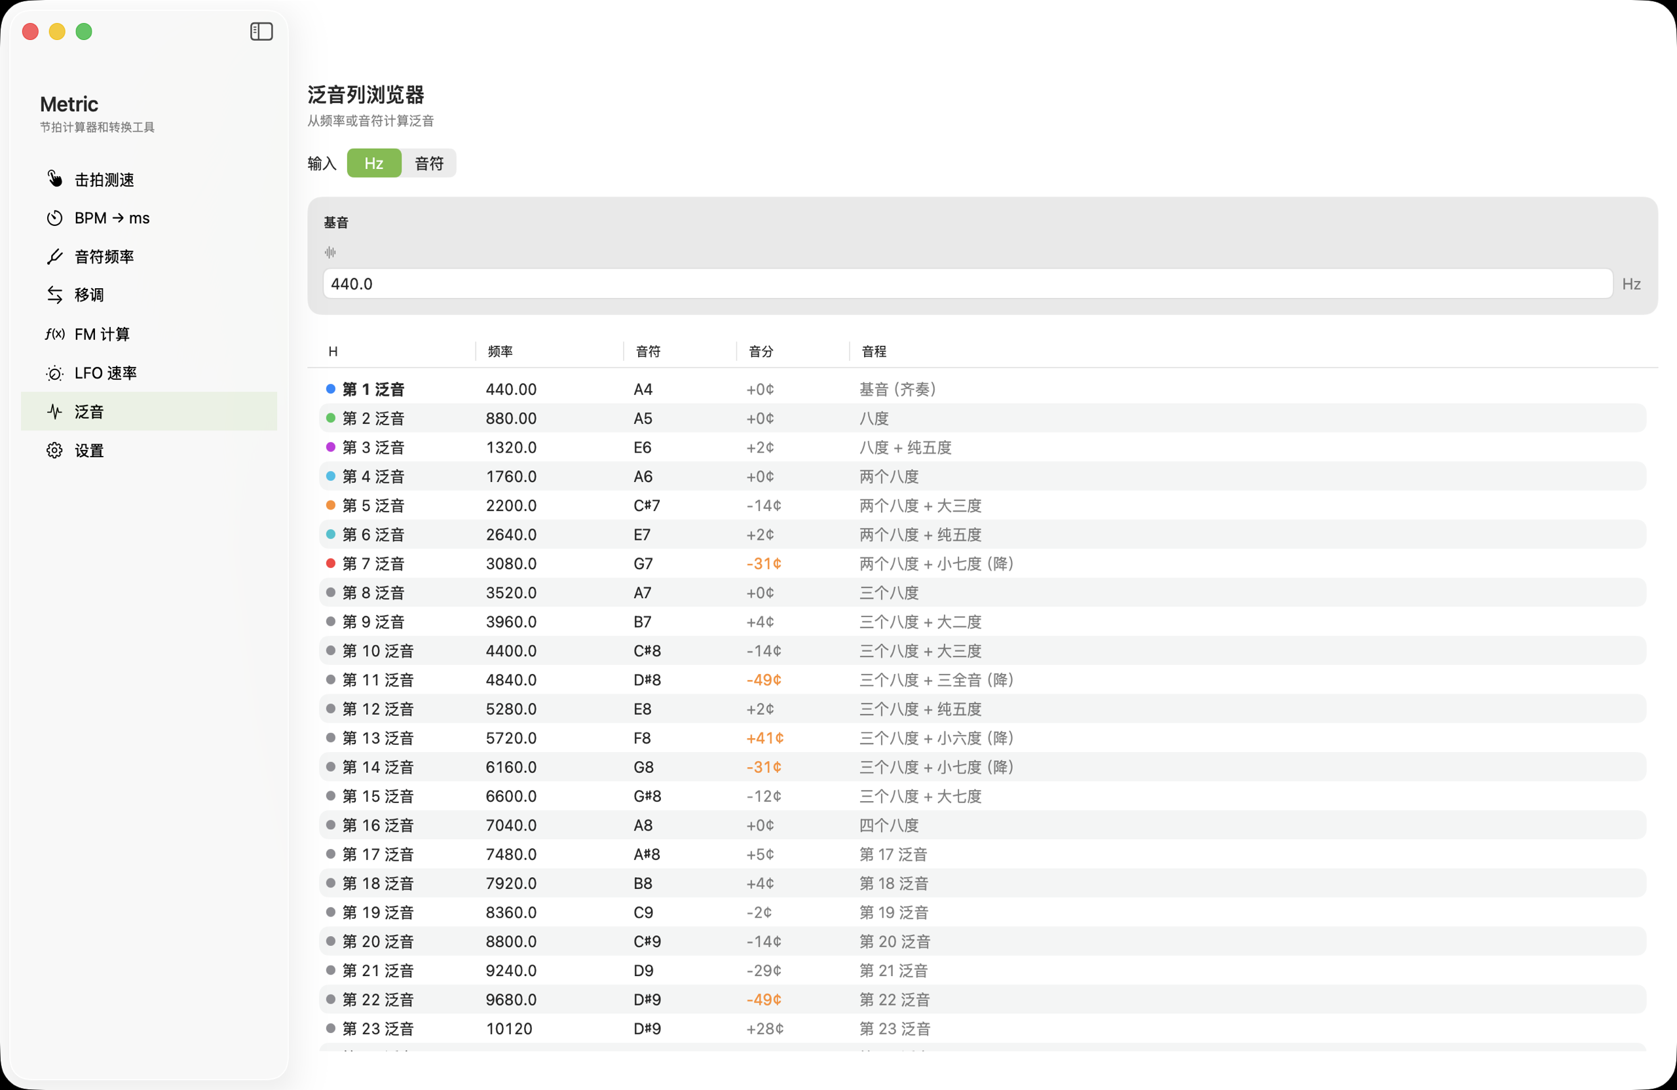Viewport: 1677px width, 1090px height.
Task: Open the LFO 速率 sidebar item
Action: [x=149, y=373]
